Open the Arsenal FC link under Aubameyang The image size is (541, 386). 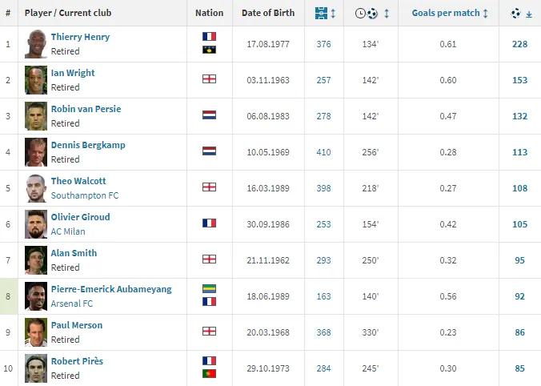click(x=72, y=304)
